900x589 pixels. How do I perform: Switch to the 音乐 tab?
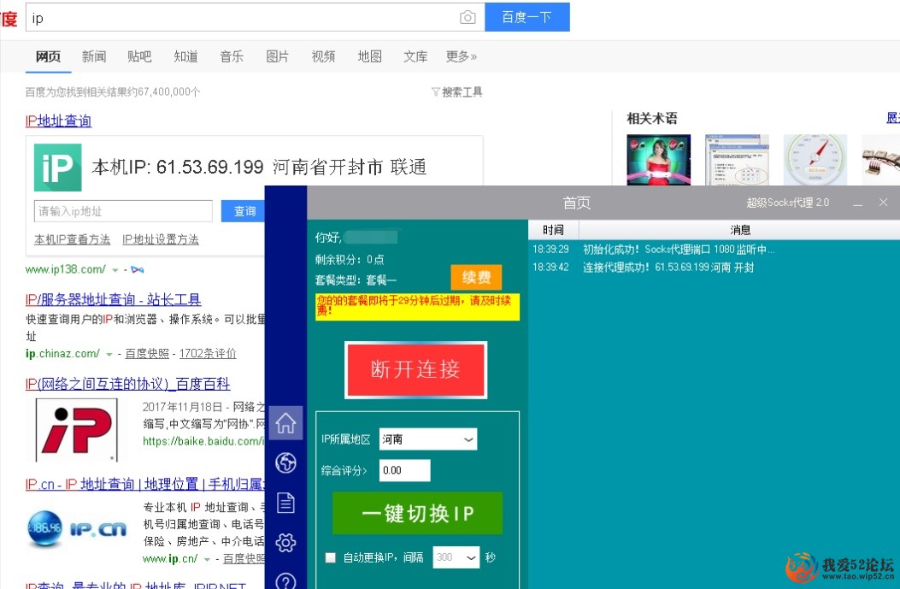[232, 56]
